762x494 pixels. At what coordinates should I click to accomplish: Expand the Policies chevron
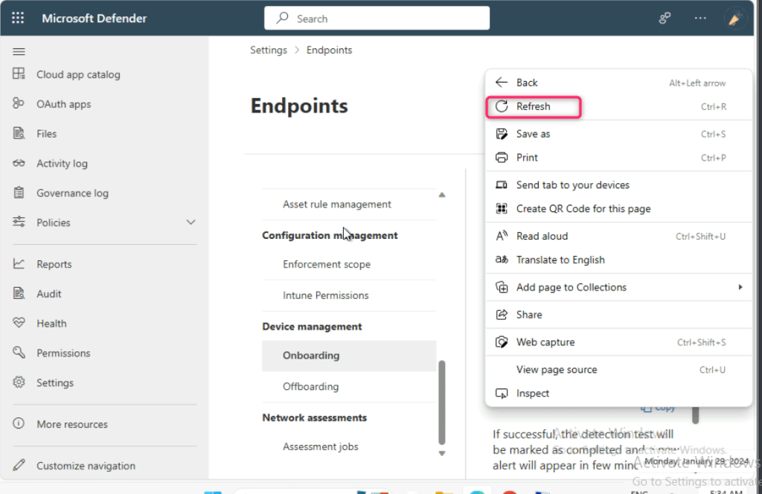pyautogui.click(x=190, y=222)
